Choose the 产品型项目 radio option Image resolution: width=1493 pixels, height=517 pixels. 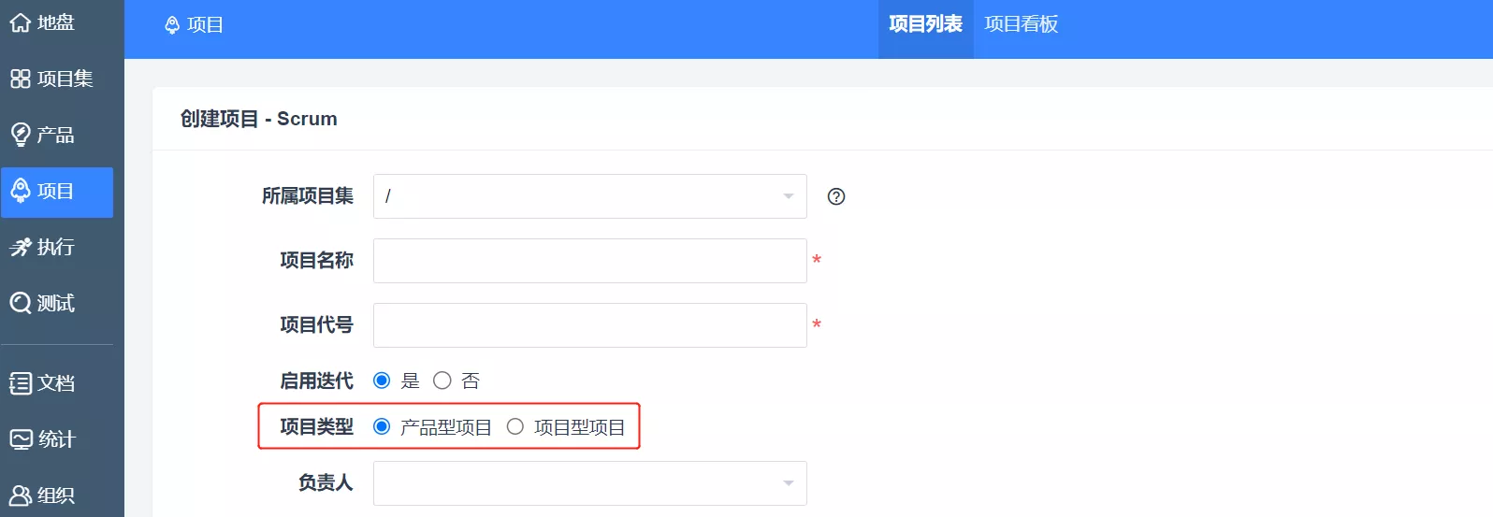(382, 427)
